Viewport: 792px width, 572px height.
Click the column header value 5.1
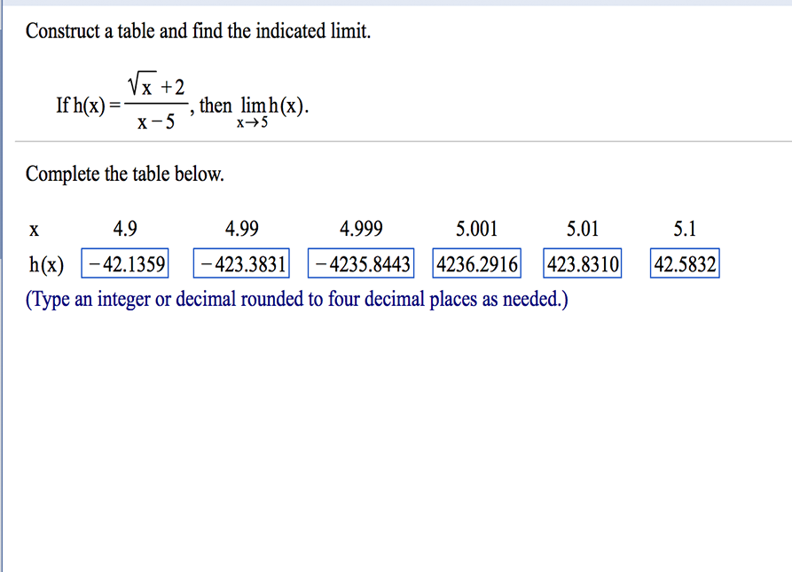point(684,229)
